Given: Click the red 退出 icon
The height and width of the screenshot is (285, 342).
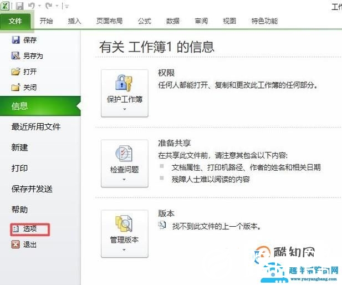Looking at the screenshot, I should pyautogui.click(x=16, y=245).
